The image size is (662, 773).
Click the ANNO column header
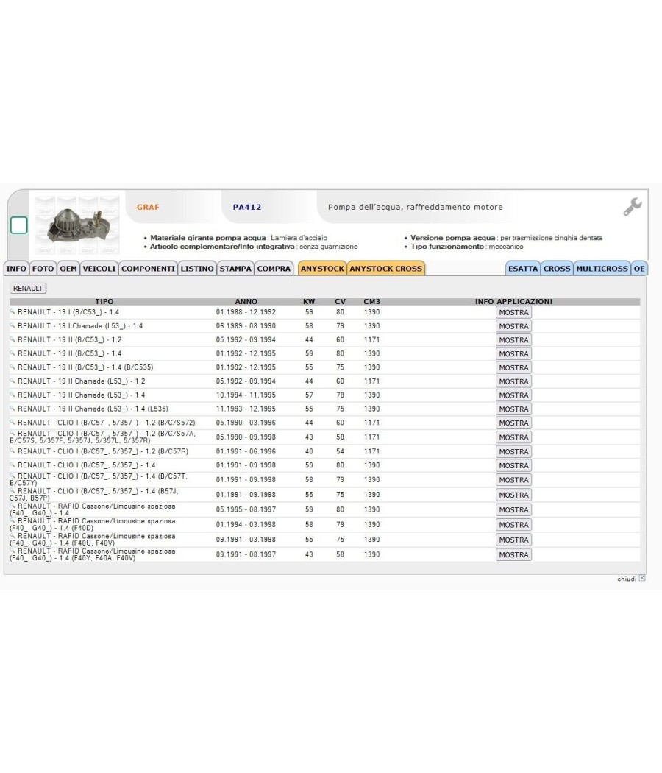click(246, 301)
